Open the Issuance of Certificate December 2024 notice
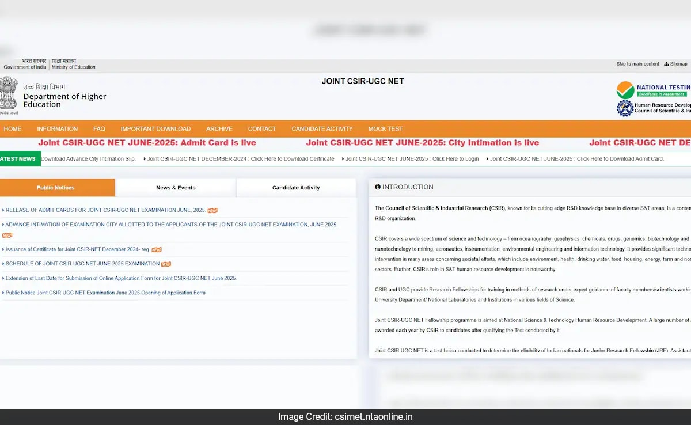This screenshot has width=691, height=425. coord(77,249)
